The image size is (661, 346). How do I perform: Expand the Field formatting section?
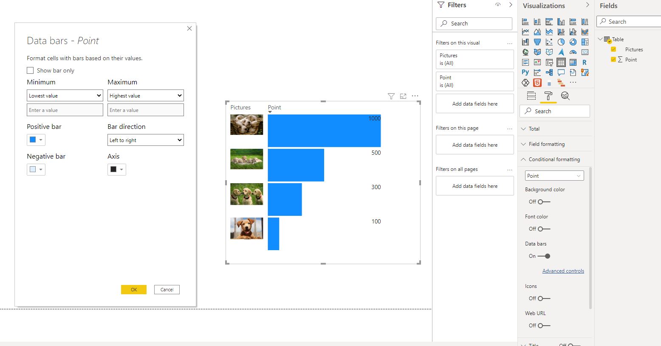click(556, 144)
